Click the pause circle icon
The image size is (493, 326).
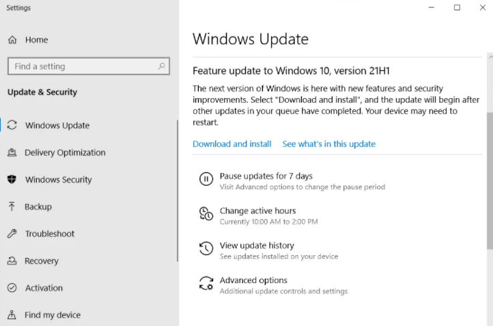coord(206,179)
